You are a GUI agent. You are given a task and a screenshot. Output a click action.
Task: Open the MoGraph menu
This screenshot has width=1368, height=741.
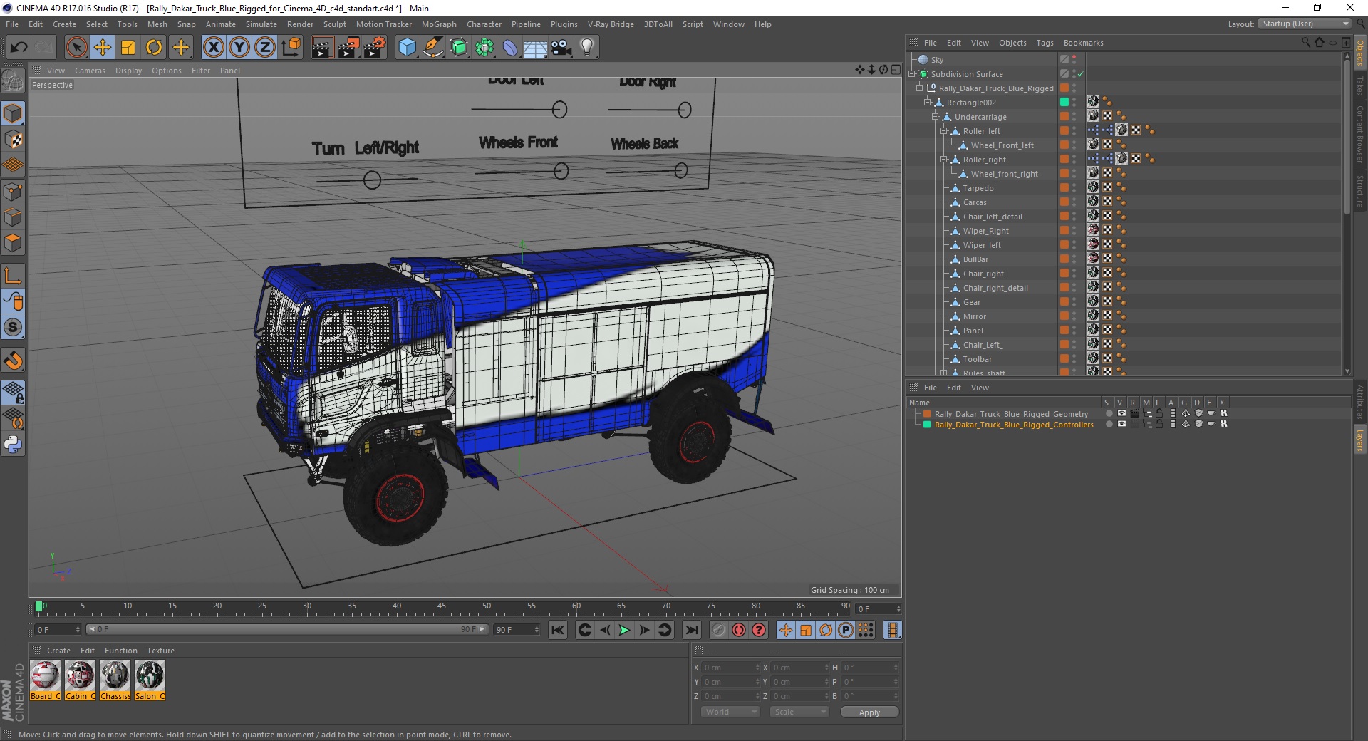pos(439,24)
